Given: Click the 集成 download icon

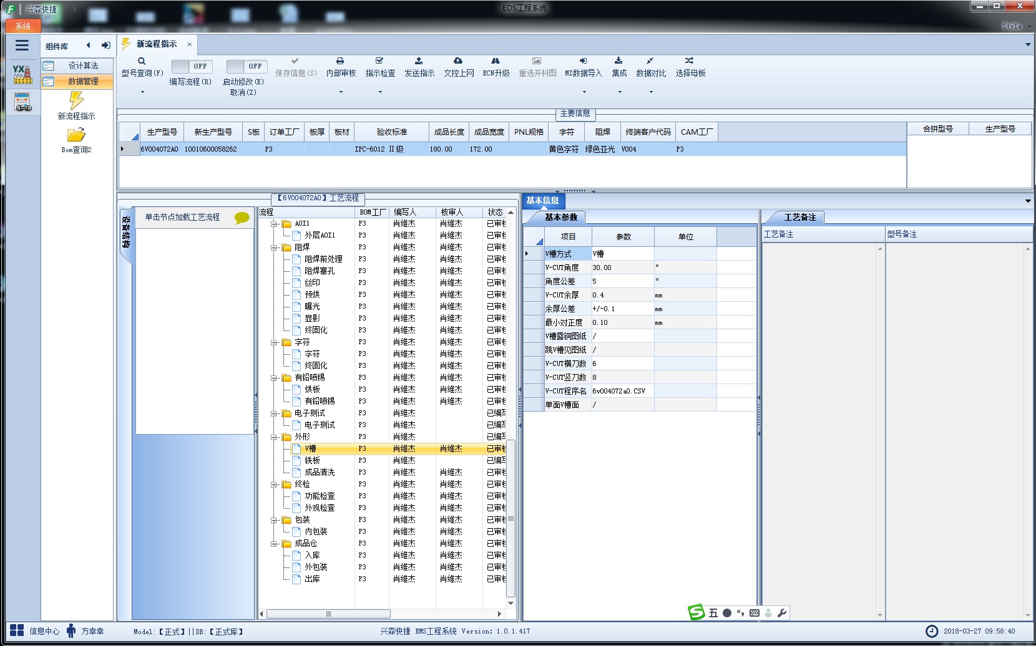Looking at the screenshot, I should click(618, 61).
